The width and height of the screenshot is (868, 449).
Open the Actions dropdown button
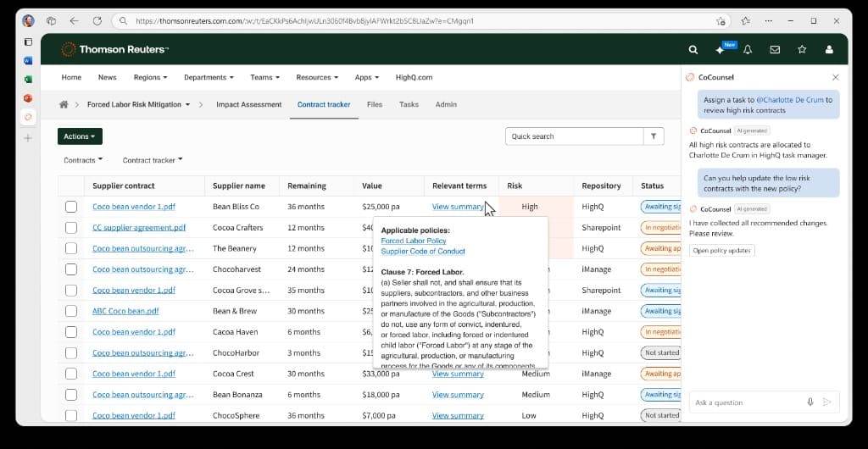click(x=80, y=136)
